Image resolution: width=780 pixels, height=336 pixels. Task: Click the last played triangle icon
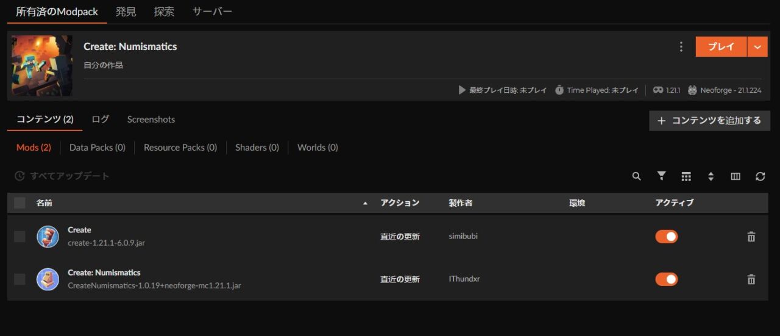coord(462,90)
